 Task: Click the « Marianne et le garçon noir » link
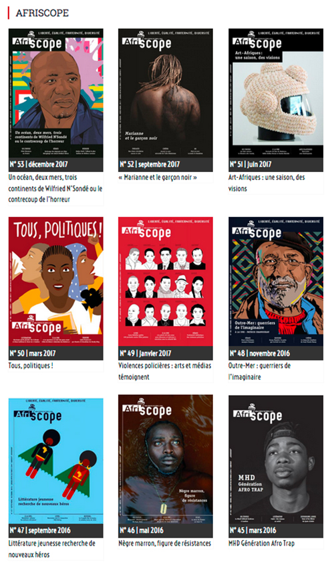[158, 177]
